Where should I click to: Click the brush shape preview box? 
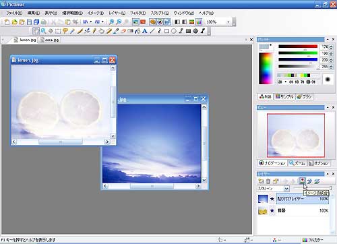click(x=328, y=79)
